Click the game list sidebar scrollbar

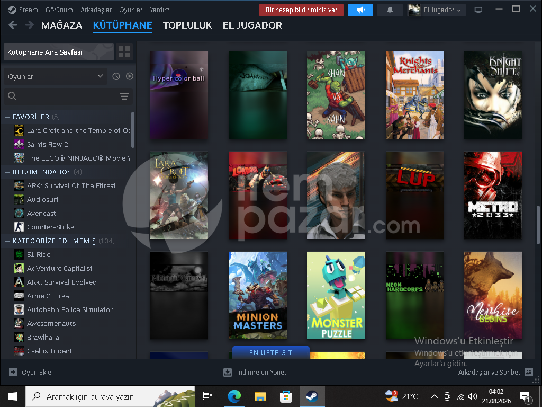133,130
